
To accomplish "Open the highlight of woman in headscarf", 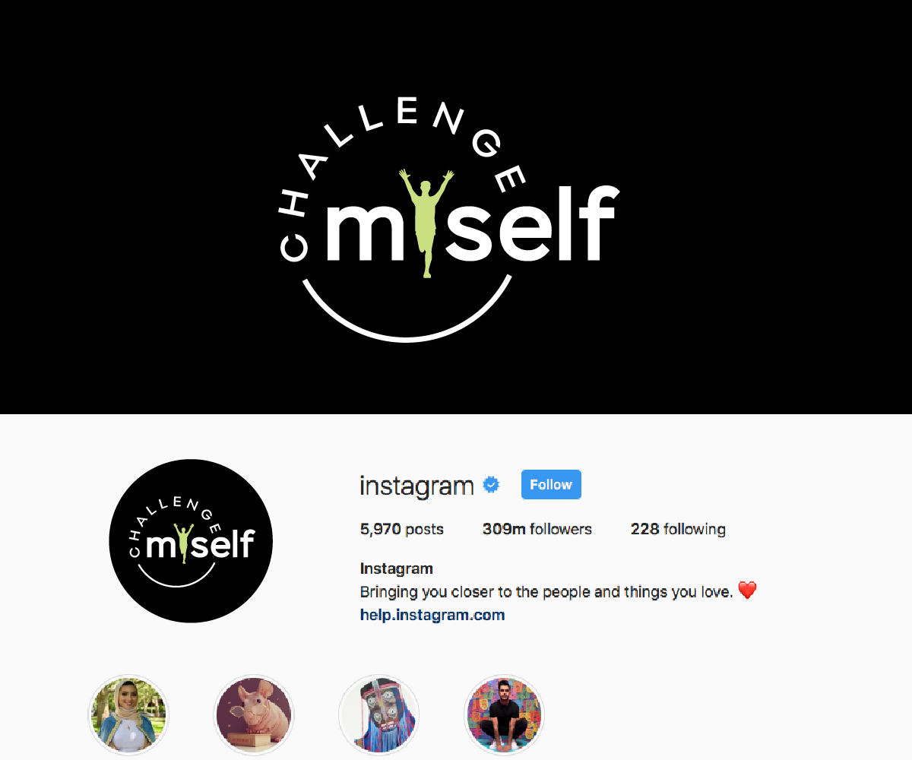I will [x=128, y=715].
